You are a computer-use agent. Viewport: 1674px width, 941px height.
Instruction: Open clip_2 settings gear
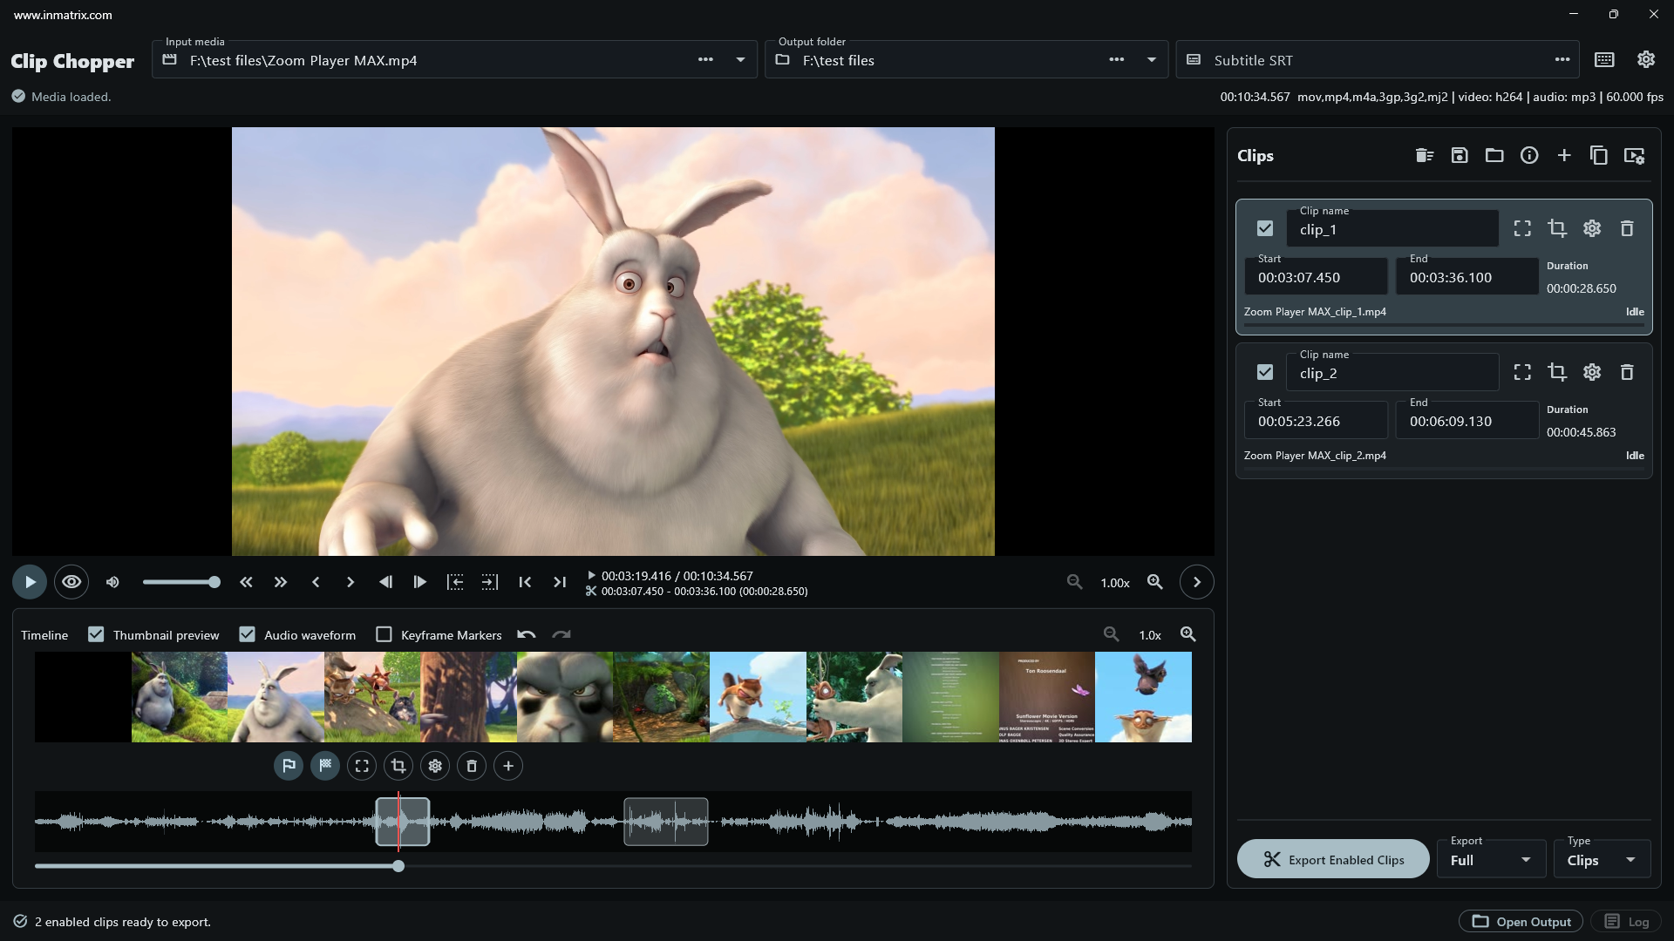coord(1592,372)
